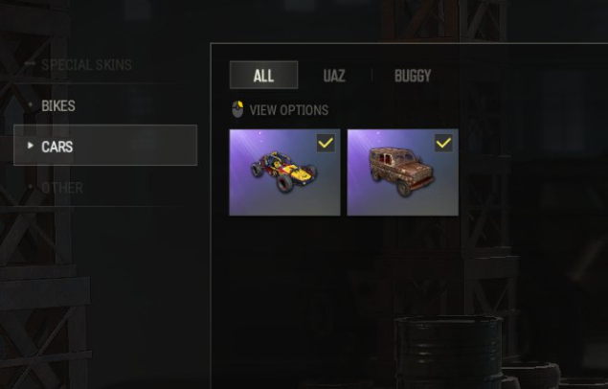Click the yellow and red buggy vehicle image
The width and height of the screenshot is (608, 389).
283,172
